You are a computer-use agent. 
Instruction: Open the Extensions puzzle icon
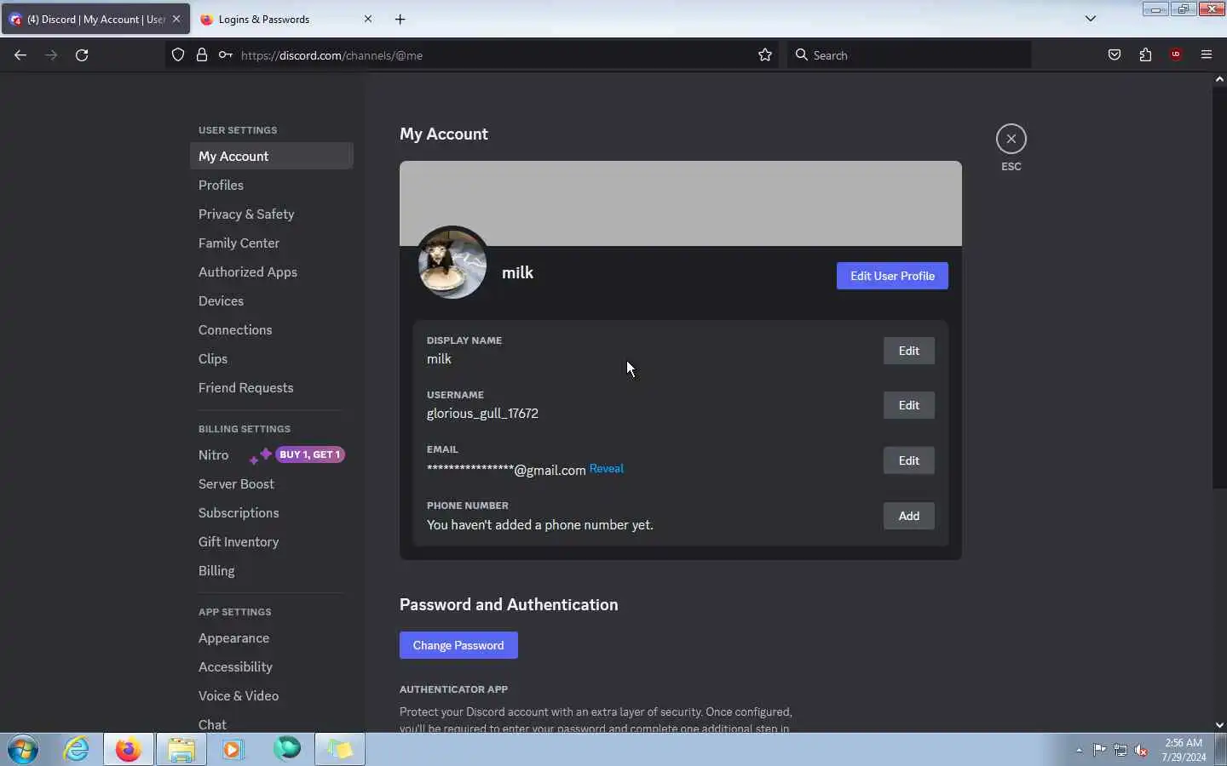point(1145,55)
